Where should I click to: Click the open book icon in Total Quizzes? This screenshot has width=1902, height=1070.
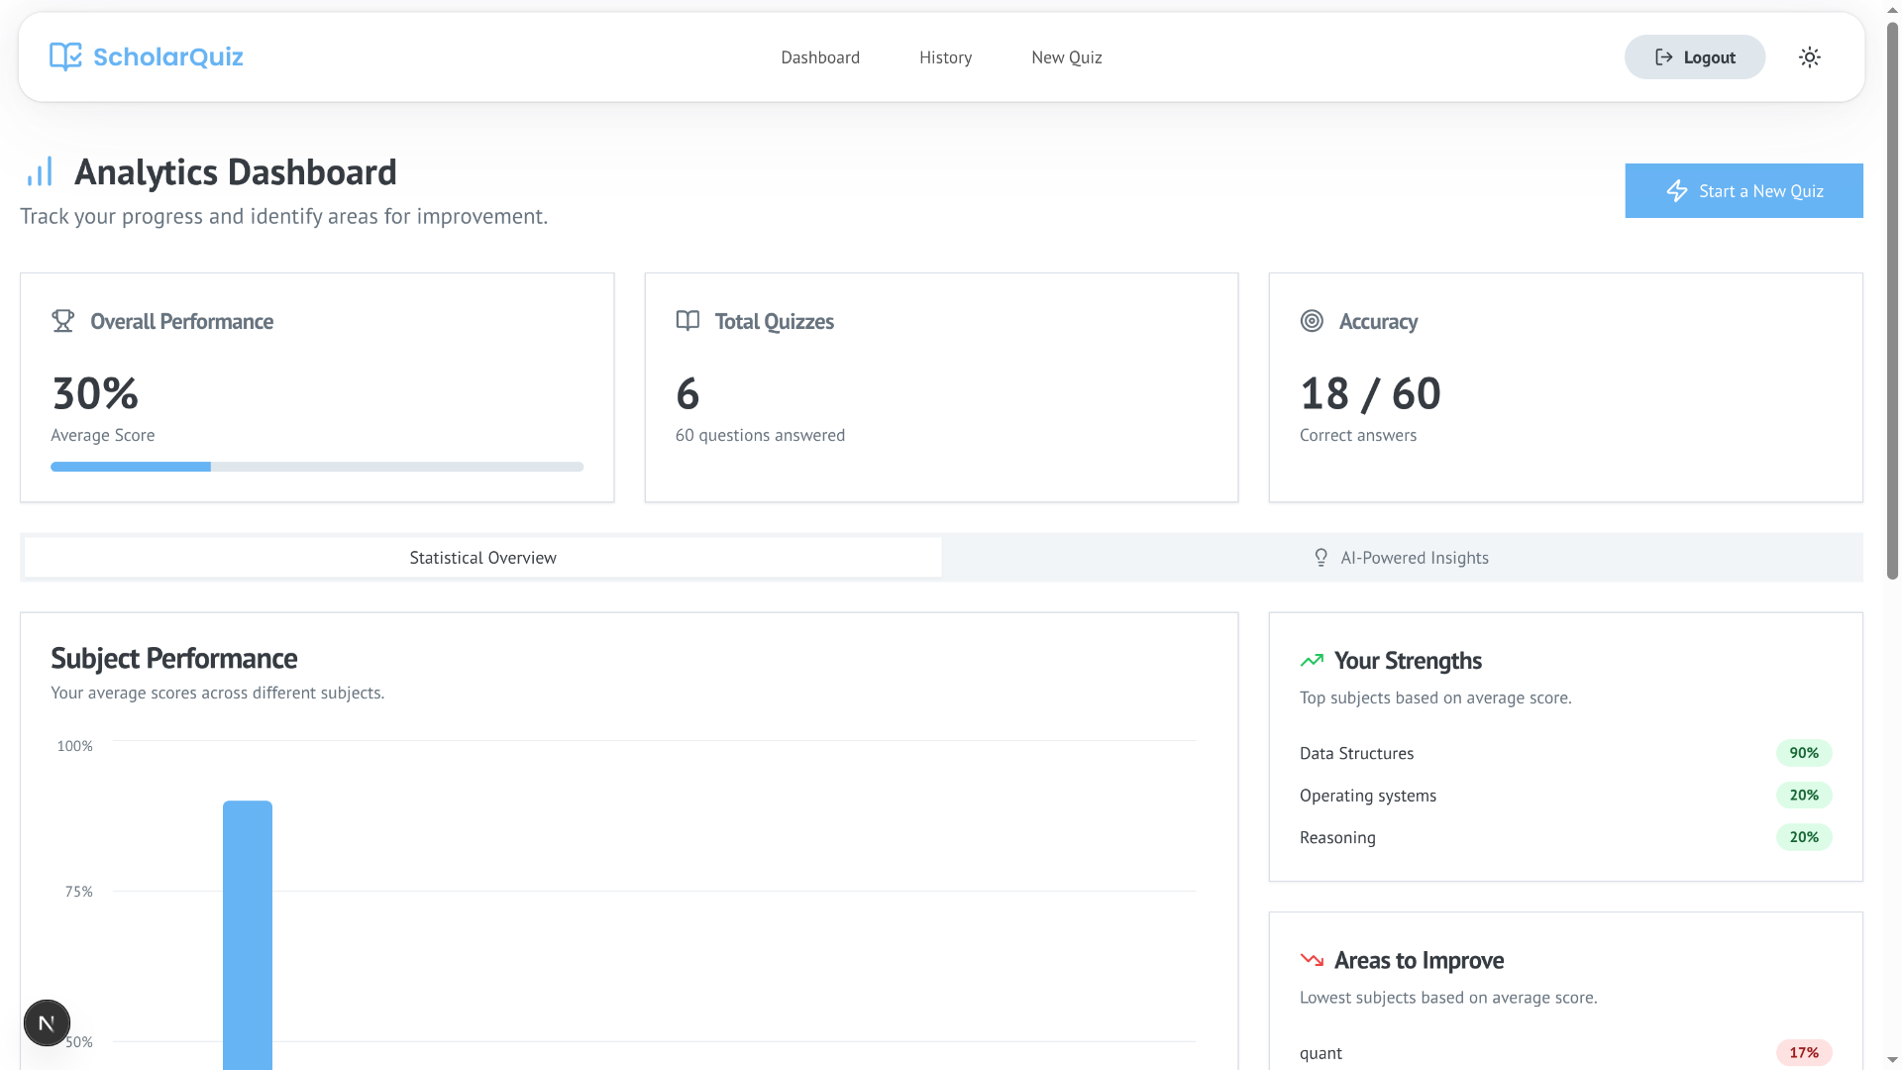click(x=687, y=321)
